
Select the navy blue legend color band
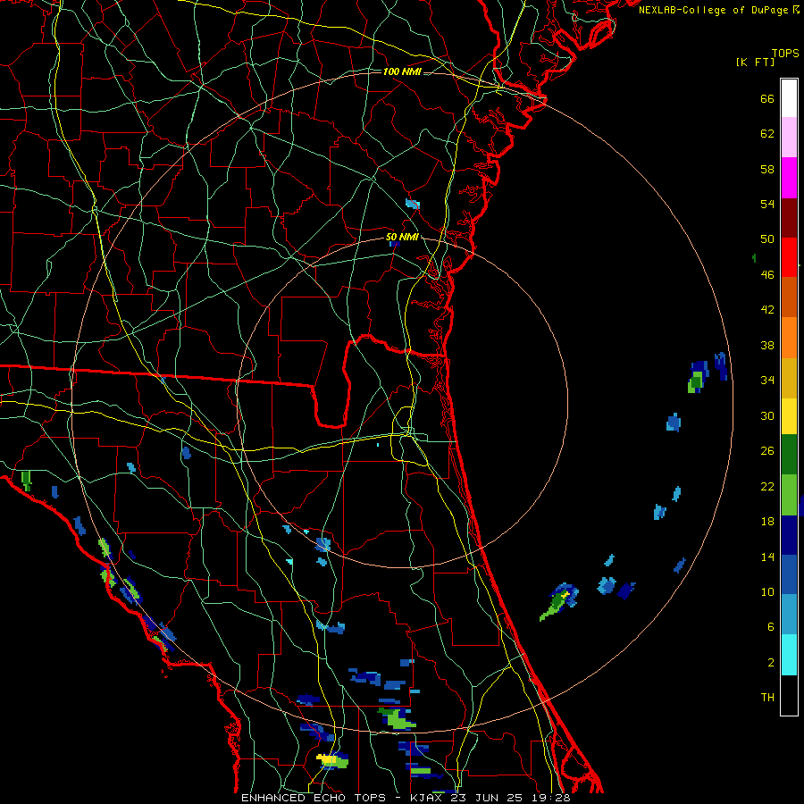(x=789, y=535)
